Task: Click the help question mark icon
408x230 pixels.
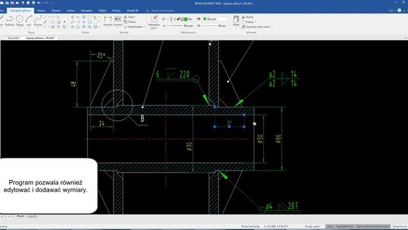Action: [x=400, y=10]
